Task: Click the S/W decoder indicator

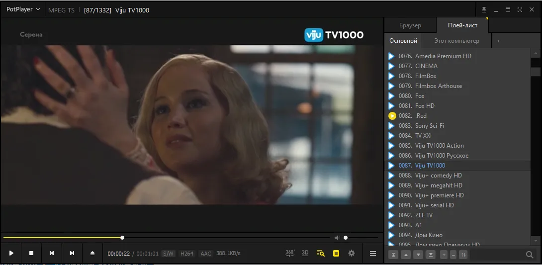Action: click(168, 254)
